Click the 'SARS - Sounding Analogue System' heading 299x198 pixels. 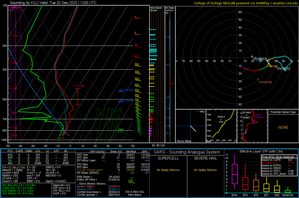point(187,152)
